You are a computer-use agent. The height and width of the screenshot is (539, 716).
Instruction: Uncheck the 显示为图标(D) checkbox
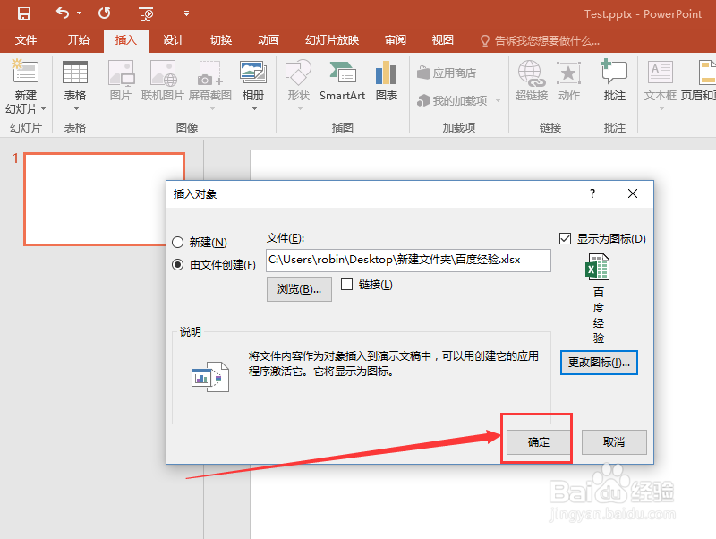(565, 238)
